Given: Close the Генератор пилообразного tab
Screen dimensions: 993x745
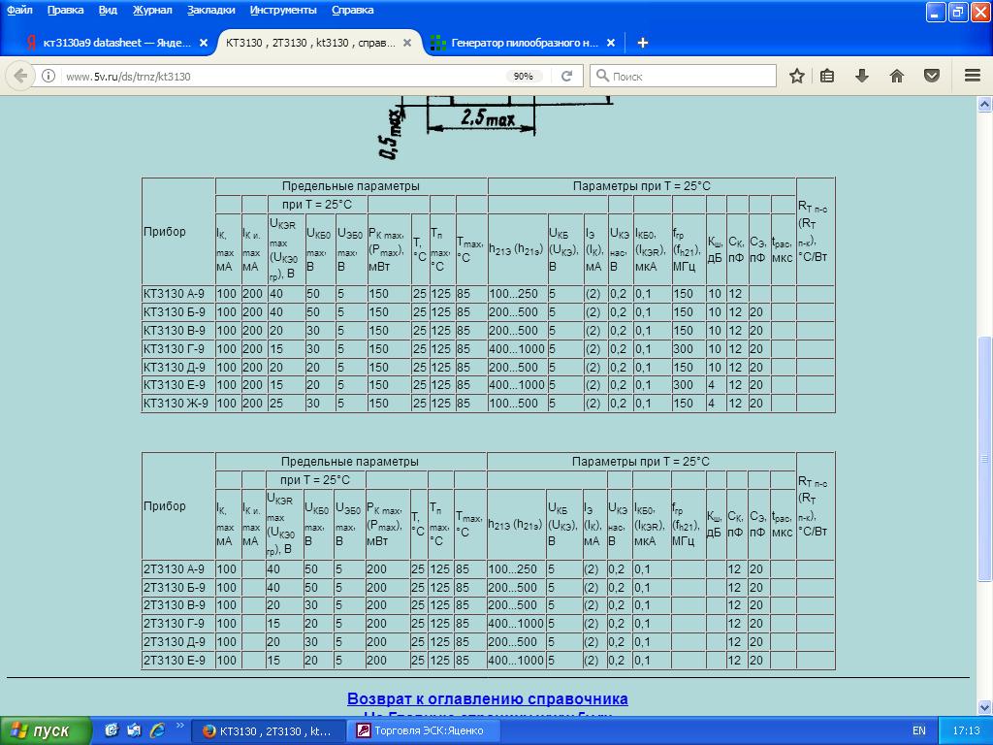Looking at the screenshot, I should 611,43.
